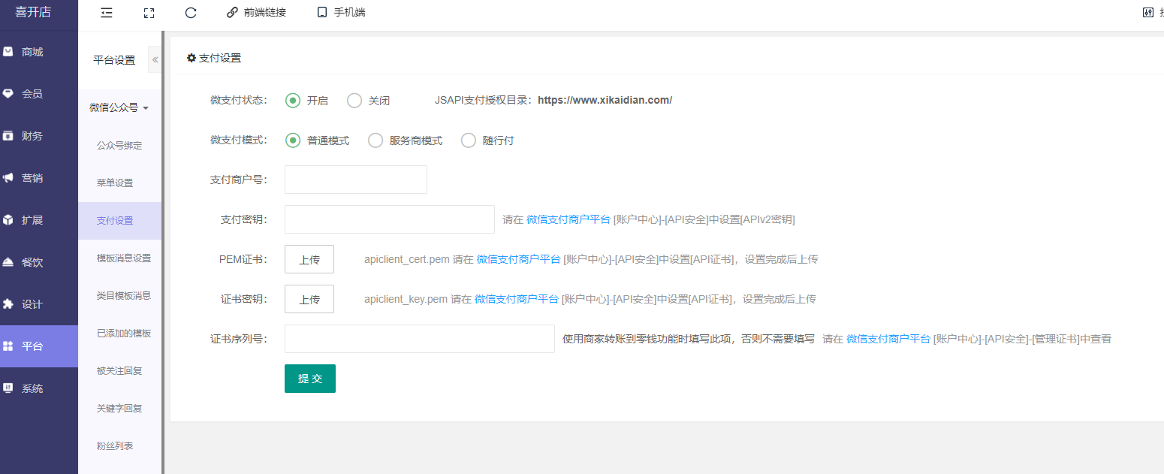Click the 支付商户号 input field
1164x474 pixels.
pyautogui.click(x=356, y=180)
